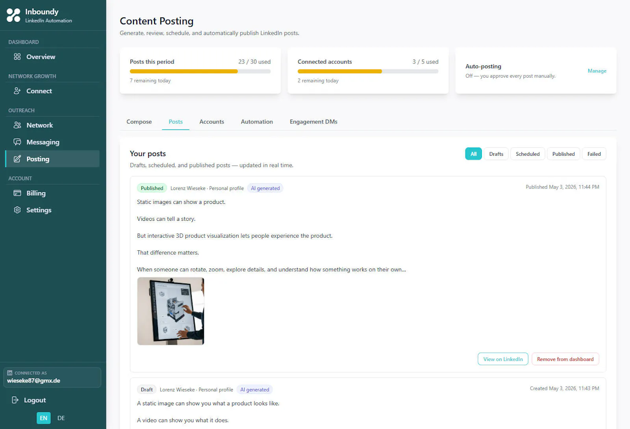Image resolution: width=630 pixels, height=429 pixels.
Task: Click the Posts this period progress bar
Action: coord(200,71)
